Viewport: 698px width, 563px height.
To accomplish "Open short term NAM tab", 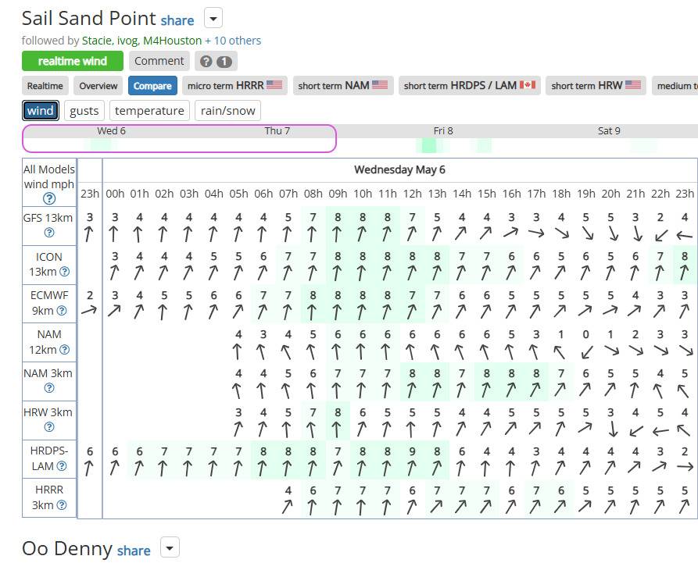I will (x=343, y=86).
